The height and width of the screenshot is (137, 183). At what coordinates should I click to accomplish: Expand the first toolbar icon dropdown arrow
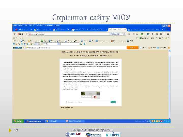(17, 38)
